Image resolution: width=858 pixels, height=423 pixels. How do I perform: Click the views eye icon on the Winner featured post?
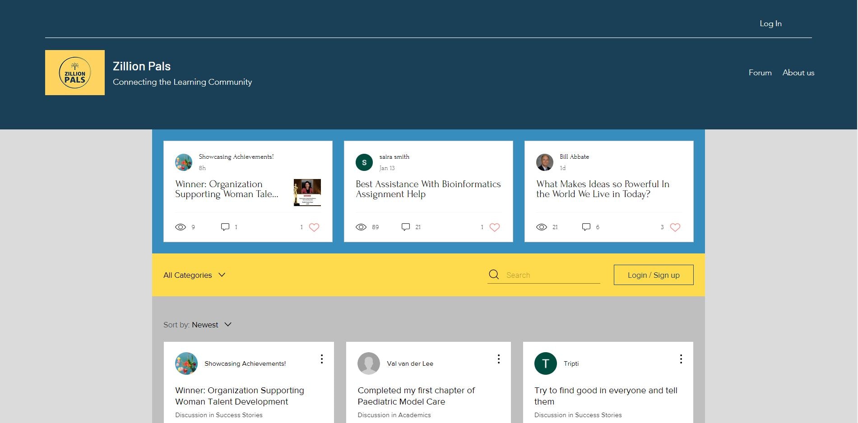coord(181,227)
